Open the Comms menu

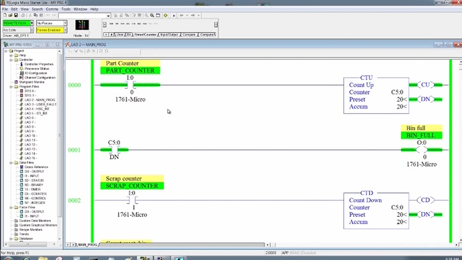coord(52,9)
